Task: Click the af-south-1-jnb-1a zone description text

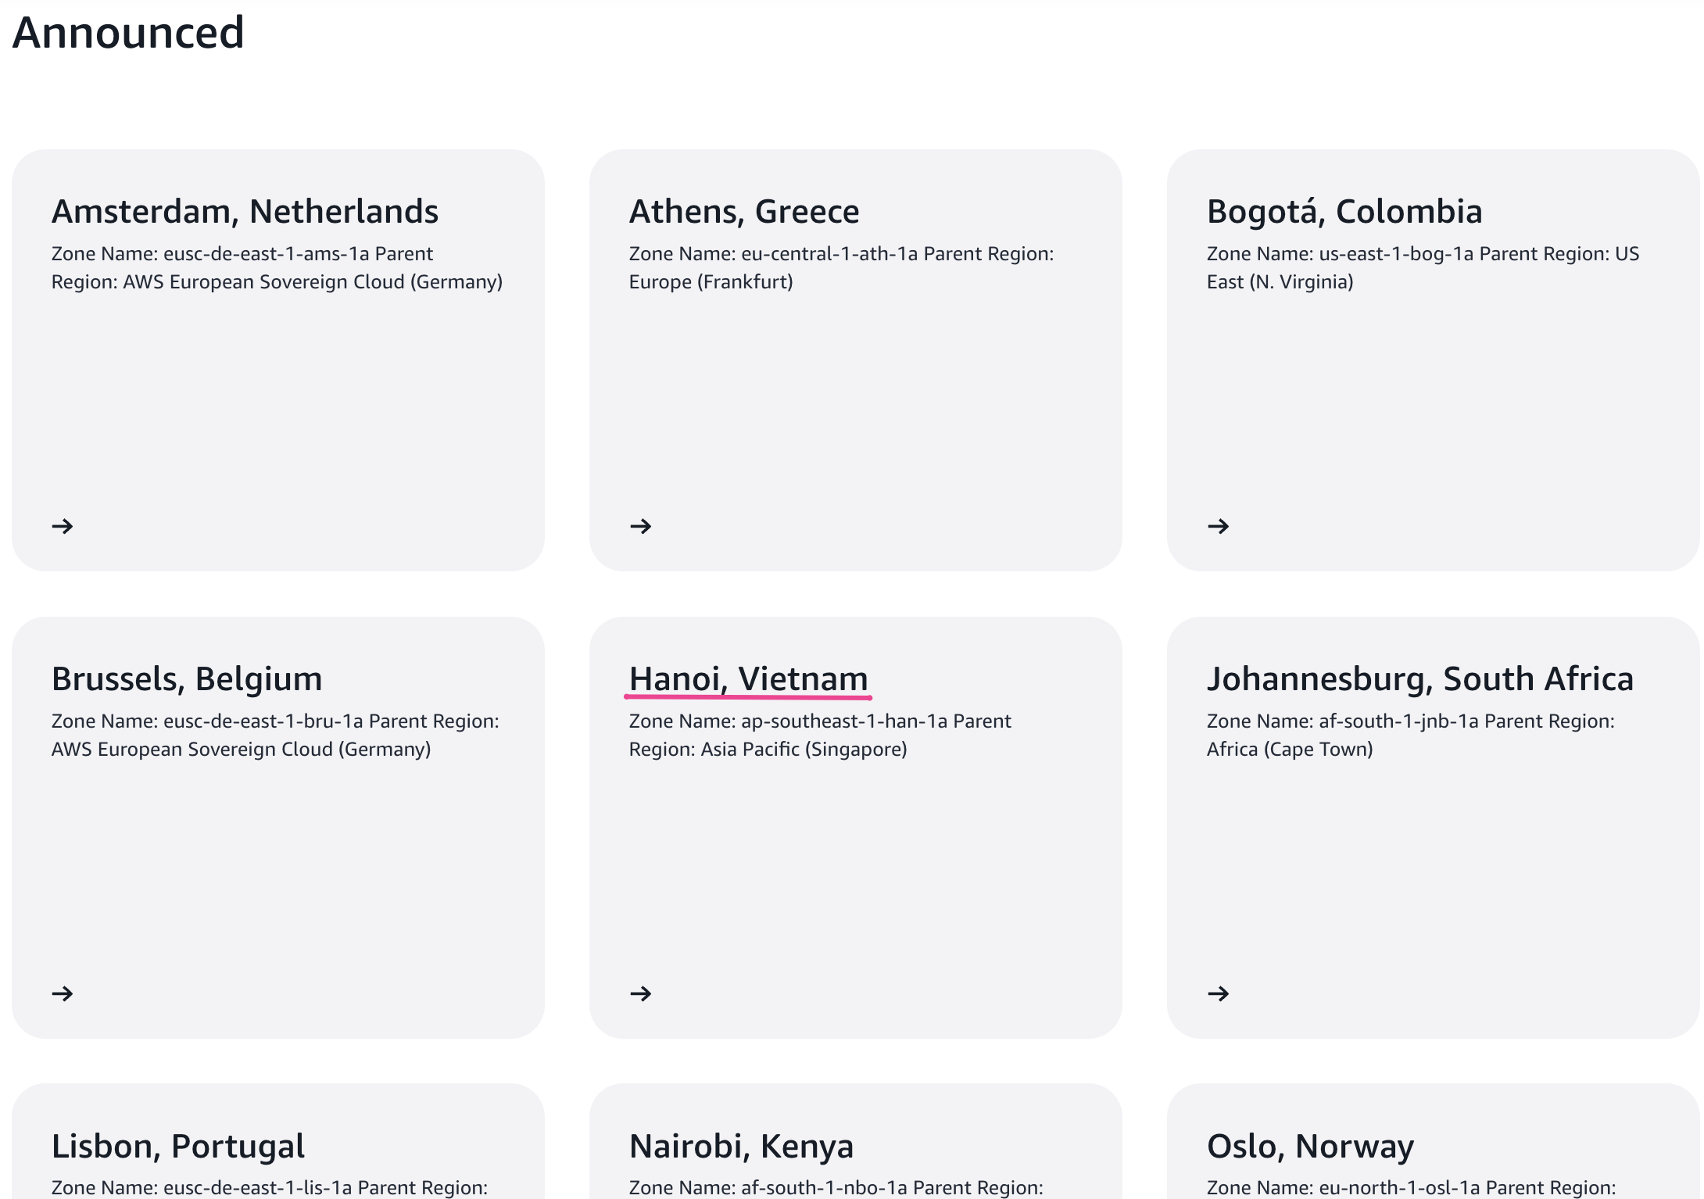Action: [x=1410, y=736]
